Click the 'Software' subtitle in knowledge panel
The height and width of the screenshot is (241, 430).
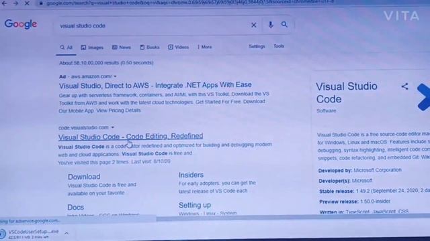327,110
